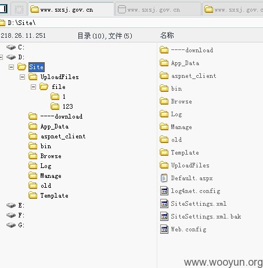Click SiteSettings.xml.bak file icon in list
The image size is (263, 268).
(x=164, y=216)
